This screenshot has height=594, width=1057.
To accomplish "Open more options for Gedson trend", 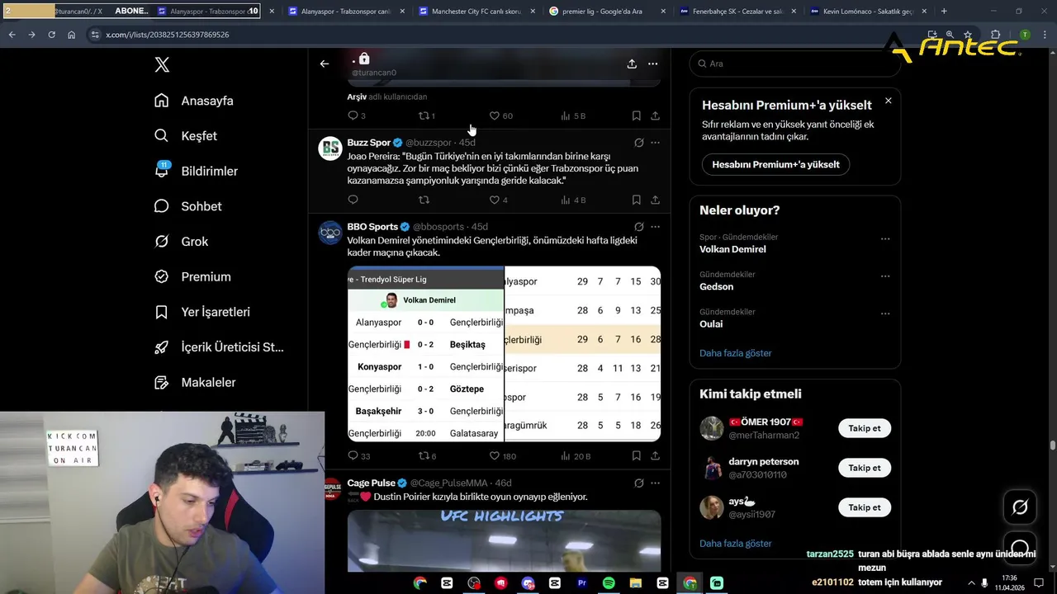I will coord(884,276).
